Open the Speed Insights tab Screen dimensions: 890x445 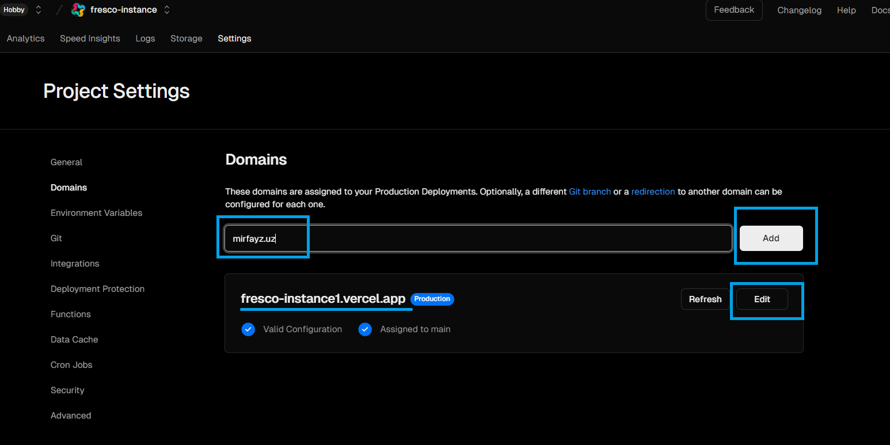90,39
